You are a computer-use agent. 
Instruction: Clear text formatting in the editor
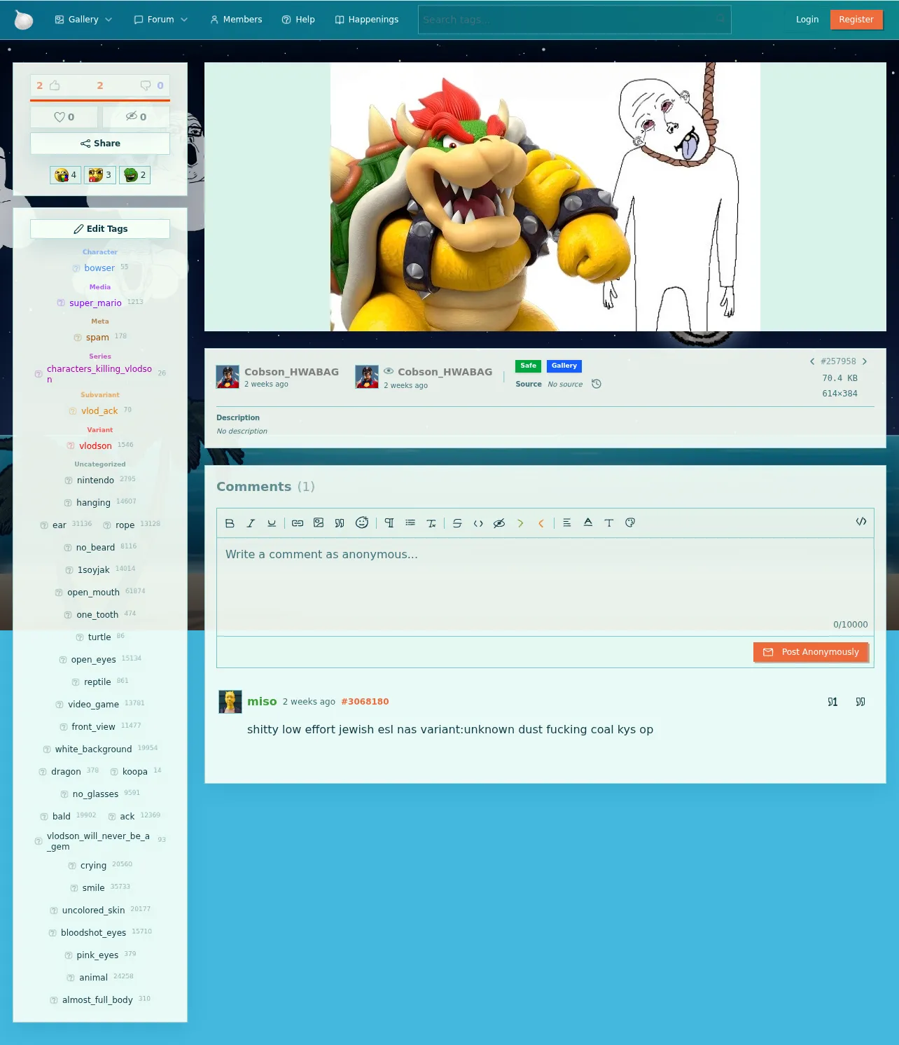point(431,523)
